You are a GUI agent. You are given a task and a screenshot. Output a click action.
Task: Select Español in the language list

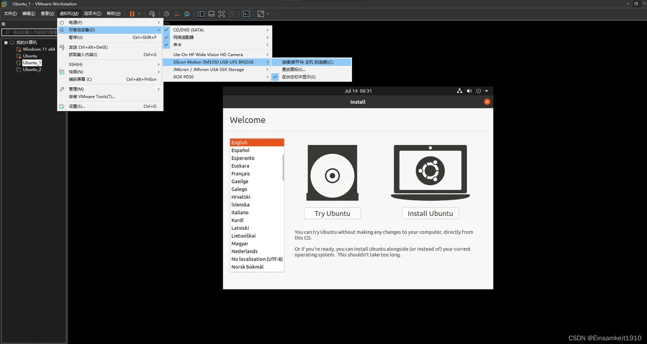(x=257, y=150)
